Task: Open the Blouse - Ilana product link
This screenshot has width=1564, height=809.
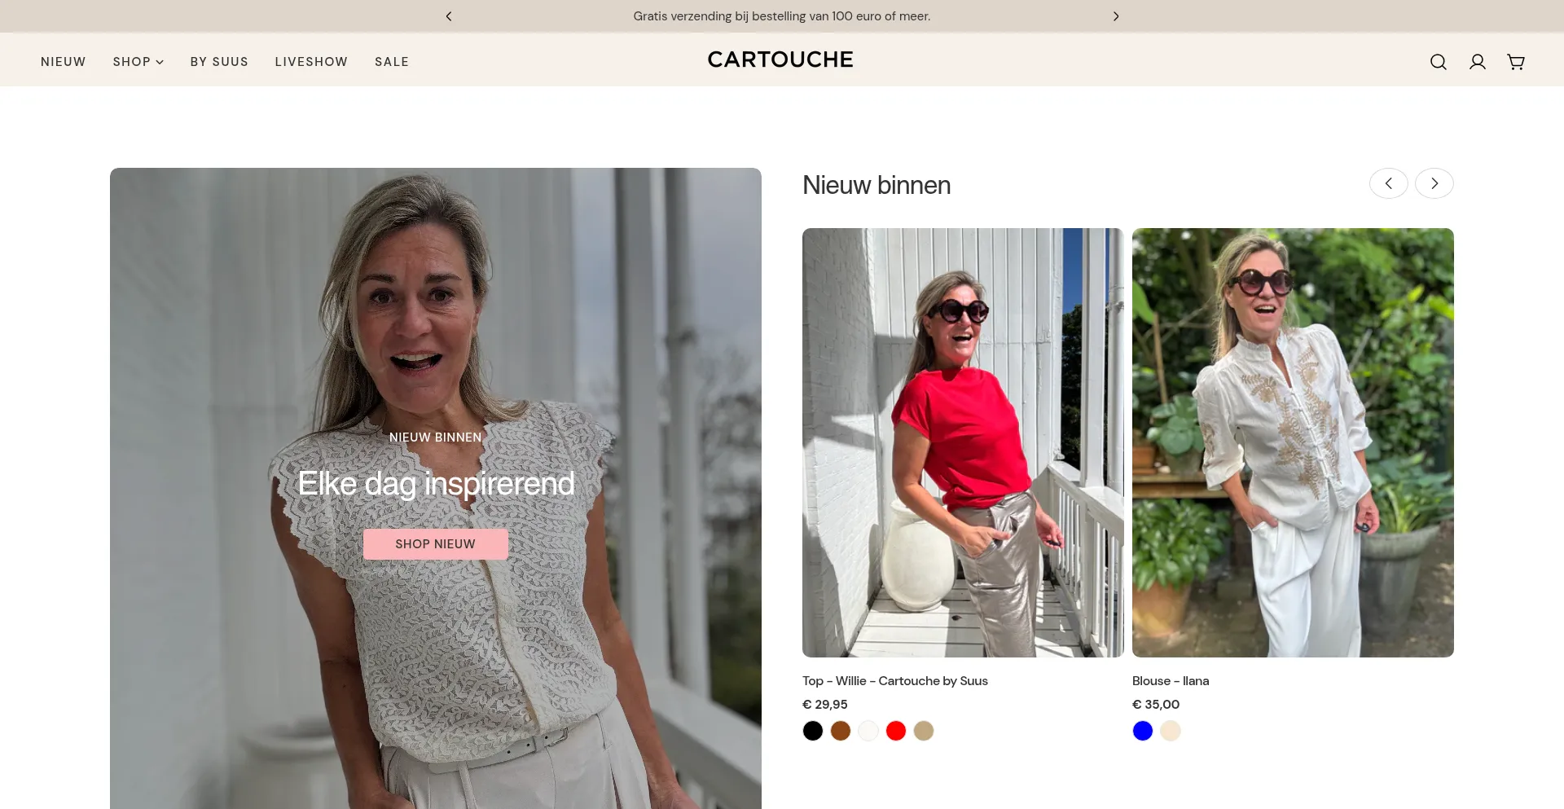Action: pyautogui.click(x=1170, y=681)
